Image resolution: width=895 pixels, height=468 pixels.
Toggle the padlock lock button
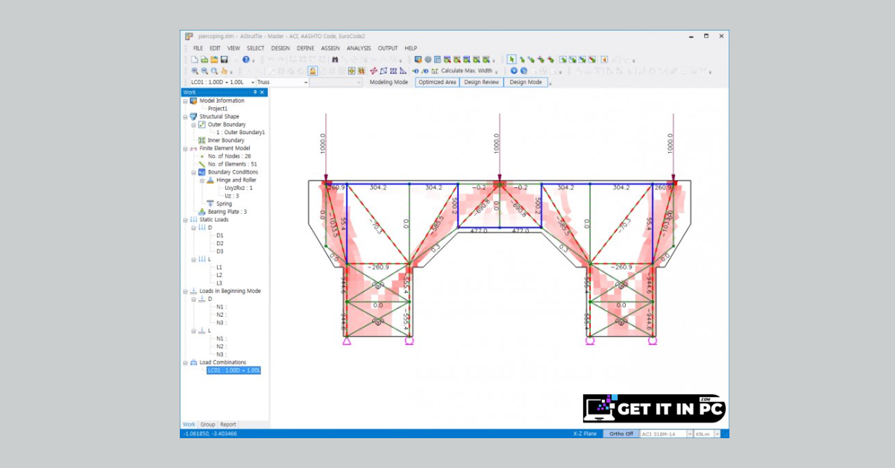[313, 72]
